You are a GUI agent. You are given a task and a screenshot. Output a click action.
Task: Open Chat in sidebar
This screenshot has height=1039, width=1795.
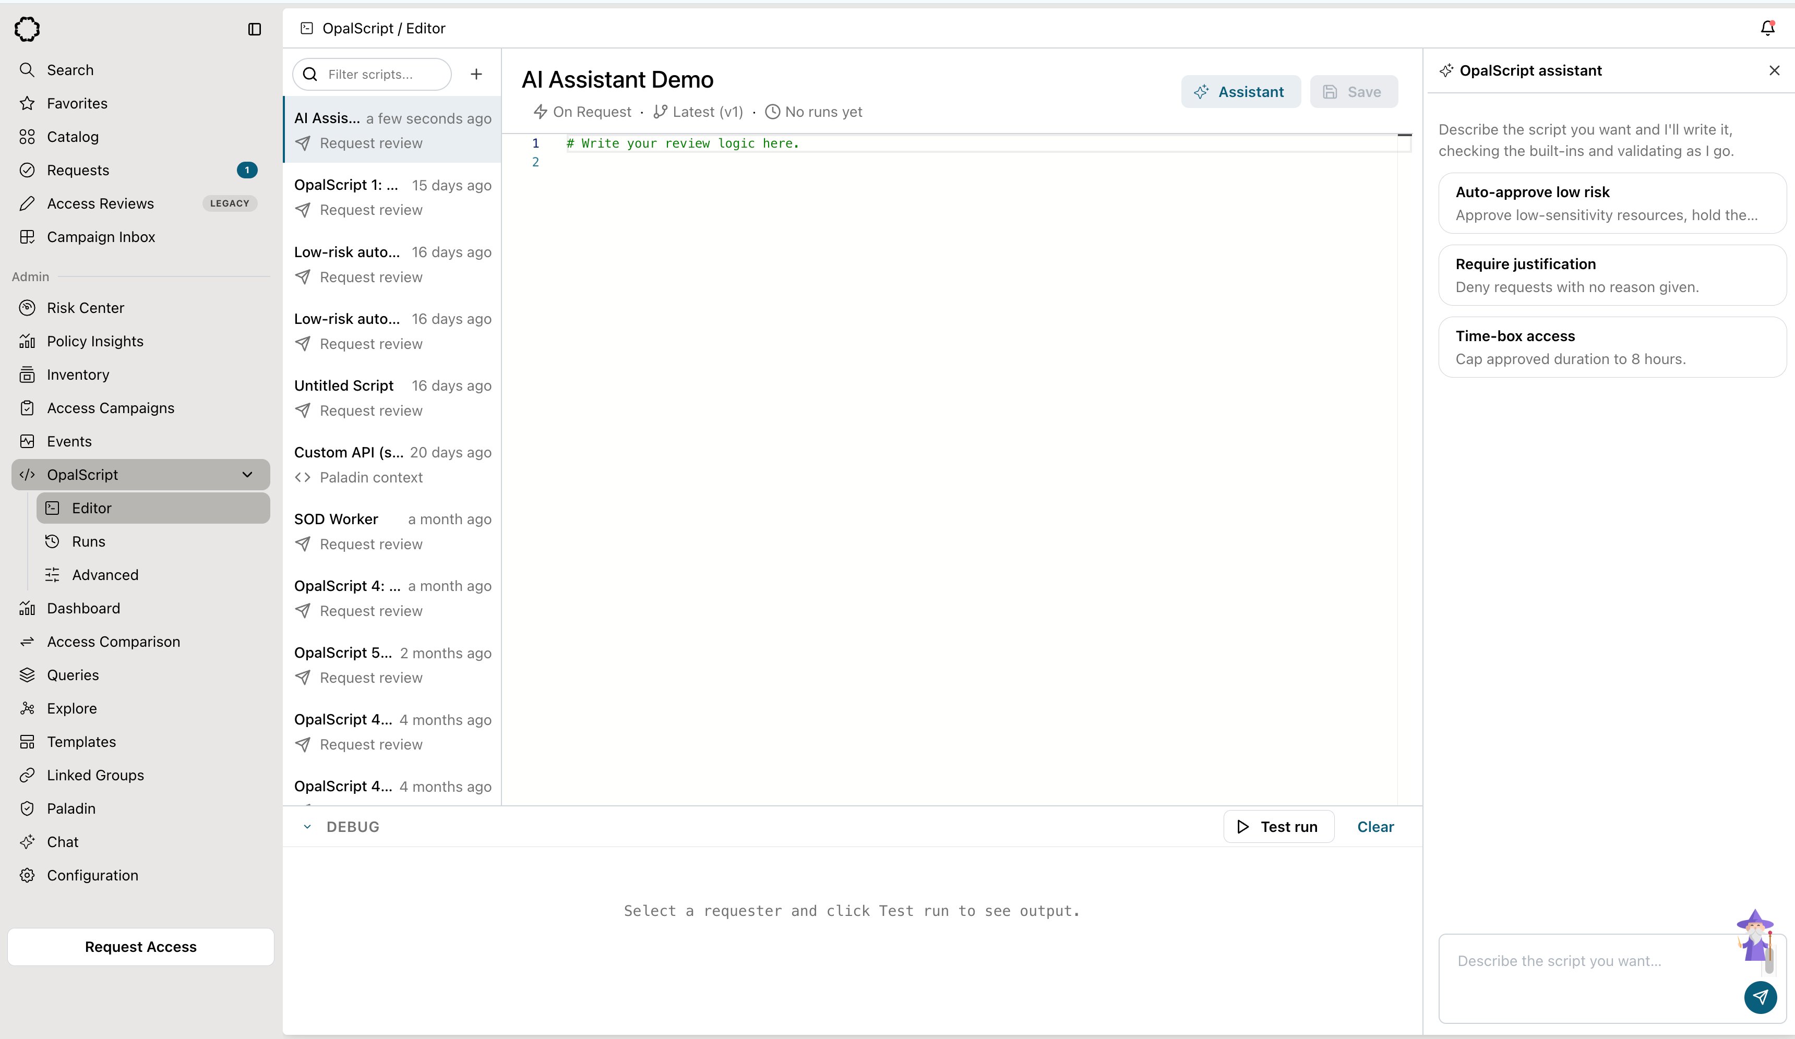click(141, 842)
